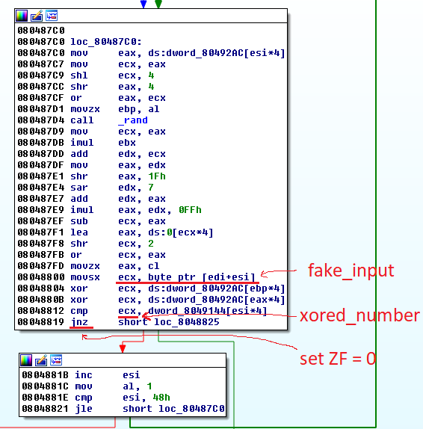
Task: Click or ecx, eax at 080487FB
Action: coord(91,255)
